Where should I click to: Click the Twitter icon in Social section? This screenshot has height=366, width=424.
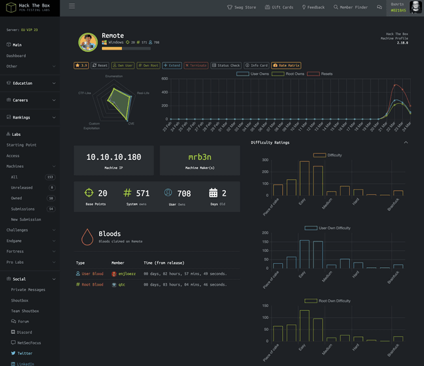point(14,353)
